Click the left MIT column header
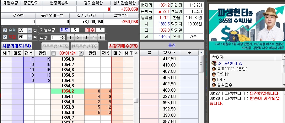This screenshot has height=123, width=285. point(6,53)
